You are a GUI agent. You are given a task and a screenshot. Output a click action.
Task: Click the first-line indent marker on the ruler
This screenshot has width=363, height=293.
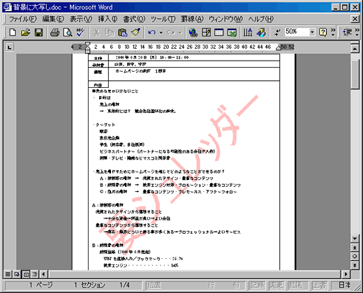(x=87, y=44)
